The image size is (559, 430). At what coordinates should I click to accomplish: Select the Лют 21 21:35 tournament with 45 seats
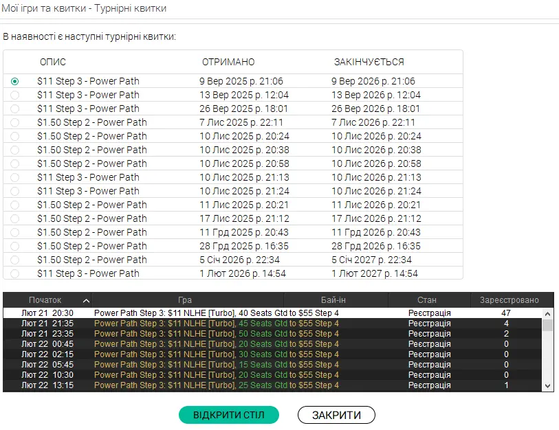(x=216, y=324)
